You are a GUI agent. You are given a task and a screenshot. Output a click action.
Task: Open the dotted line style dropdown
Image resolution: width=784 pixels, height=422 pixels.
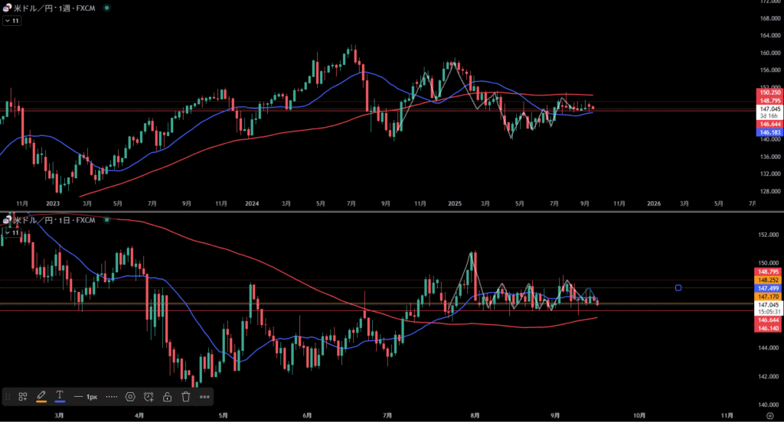(x=112, y=397)
